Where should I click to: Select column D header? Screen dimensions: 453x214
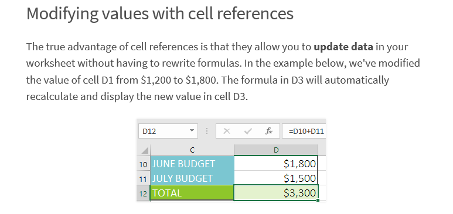(276, 150)
